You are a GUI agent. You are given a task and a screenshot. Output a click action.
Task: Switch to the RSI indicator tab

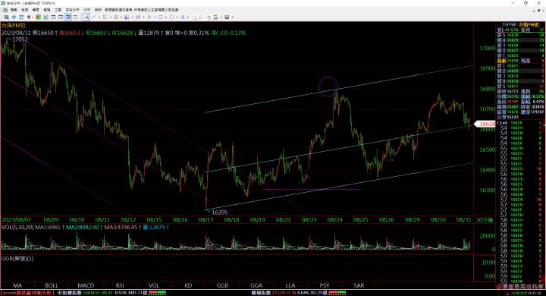(120, 285)
